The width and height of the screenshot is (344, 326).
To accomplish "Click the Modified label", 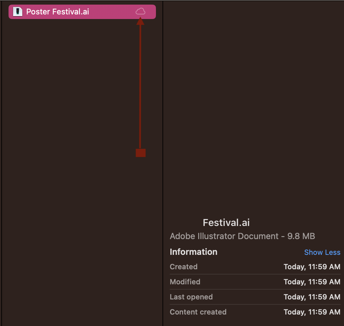I will 185,282.
